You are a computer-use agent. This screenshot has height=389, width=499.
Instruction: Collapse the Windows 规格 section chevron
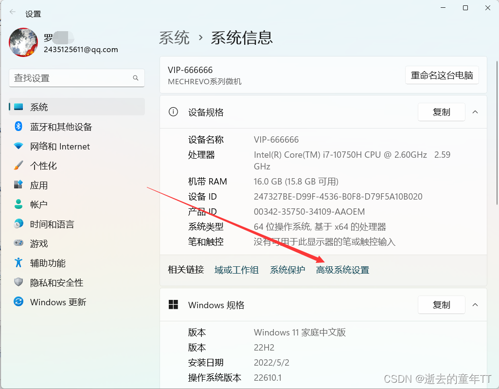pyautogui.click(x=475, y=305)
